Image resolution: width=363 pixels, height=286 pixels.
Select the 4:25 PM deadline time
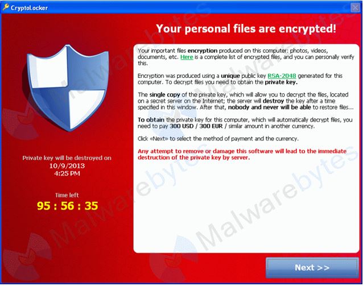coord(67,173)
